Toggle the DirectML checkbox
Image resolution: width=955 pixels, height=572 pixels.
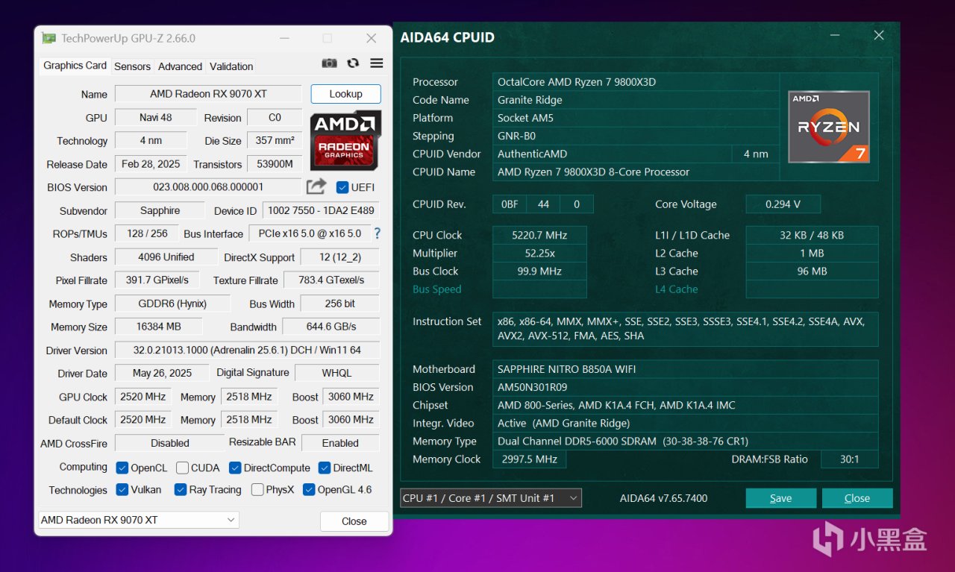click(325, 468)
